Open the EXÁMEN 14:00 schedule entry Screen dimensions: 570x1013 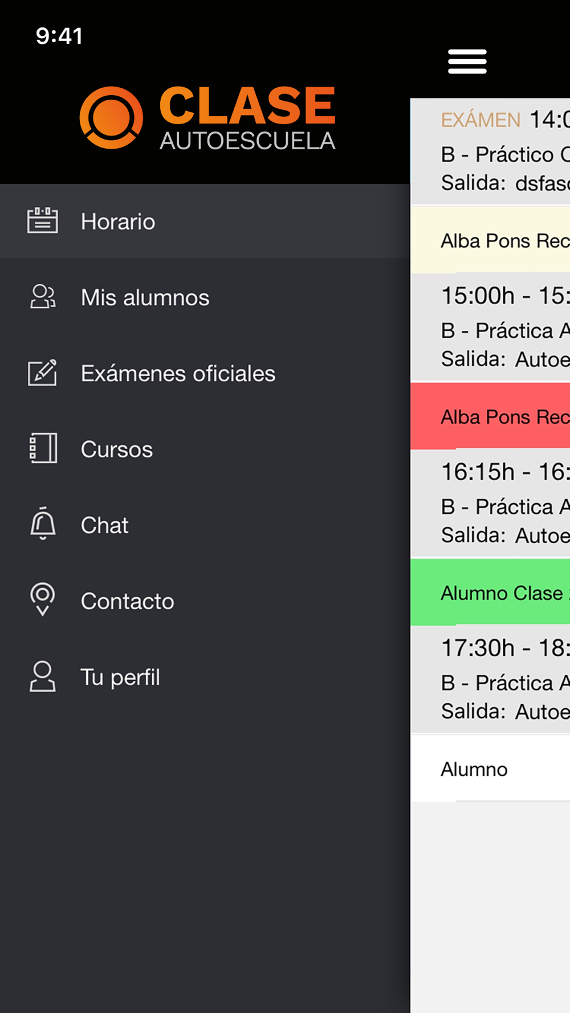point(490,151)
